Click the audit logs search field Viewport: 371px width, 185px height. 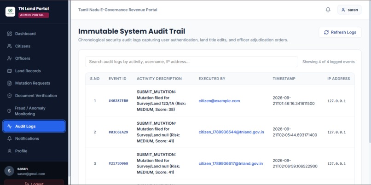191,62
